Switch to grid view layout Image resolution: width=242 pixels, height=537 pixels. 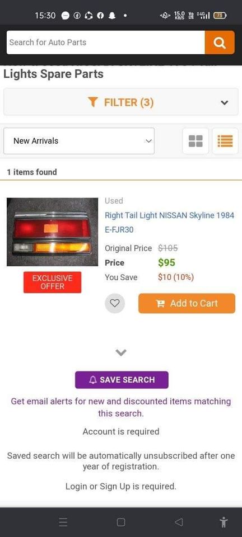coord(196,141)
